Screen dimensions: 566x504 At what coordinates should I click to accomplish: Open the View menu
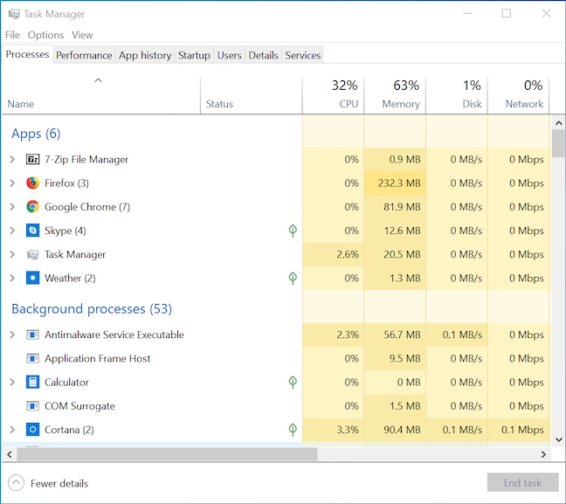click(82, 35)
